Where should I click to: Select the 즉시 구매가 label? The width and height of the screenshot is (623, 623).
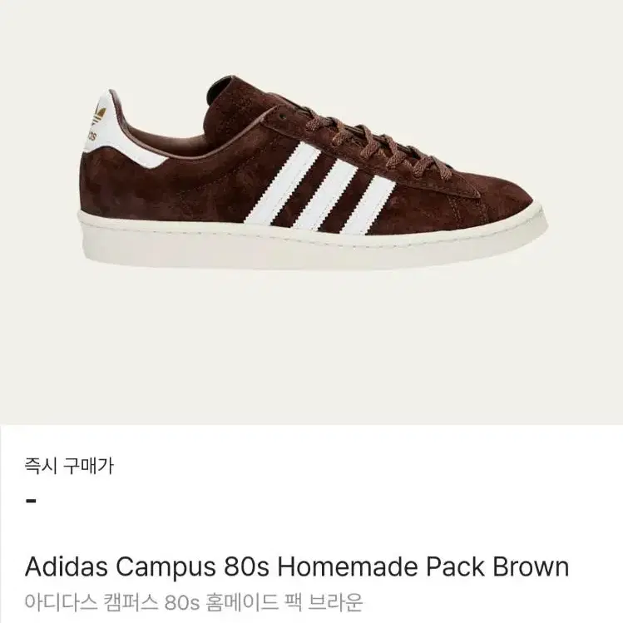click(69, 465)
